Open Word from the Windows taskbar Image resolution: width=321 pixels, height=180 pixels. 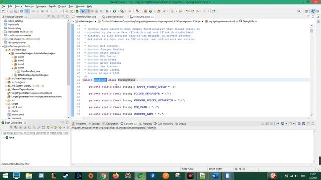click(215, 176)
